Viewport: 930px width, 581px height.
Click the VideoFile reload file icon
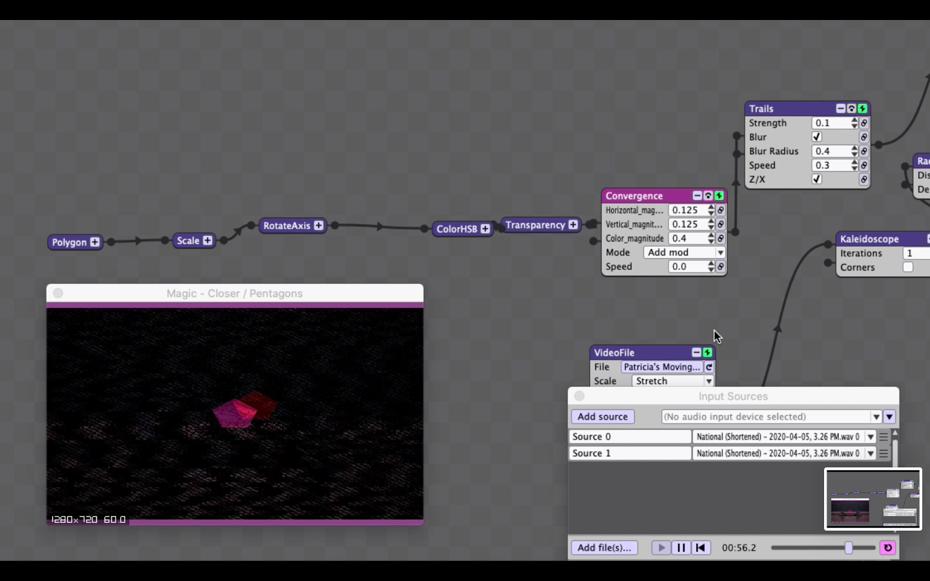tap(709, 367)
